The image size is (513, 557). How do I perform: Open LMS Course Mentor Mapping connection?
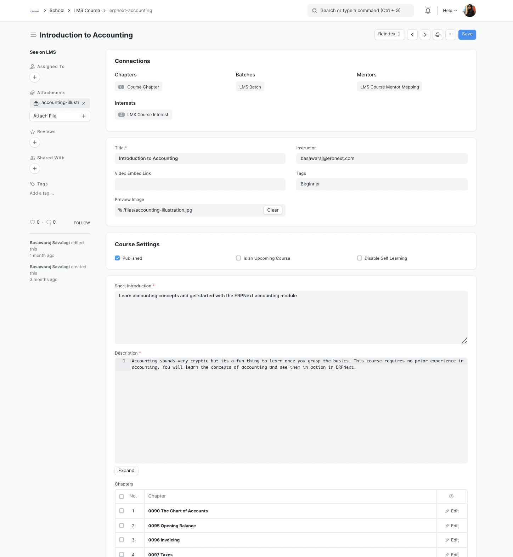click(389, 87)
